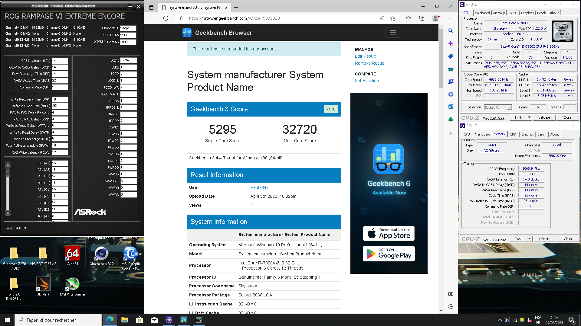Launch 3DMark desktop shortcut
Image resolution: width=581 pixels, height=326 pixels.
point(43,287)
